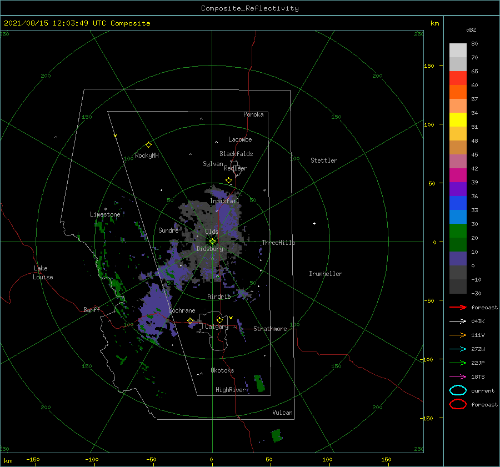Image resolution: width=500 pixels, height=467 pixels.
Task: Click the yellow diamond marker below RedDeer
Action: [x=229, y=180]
